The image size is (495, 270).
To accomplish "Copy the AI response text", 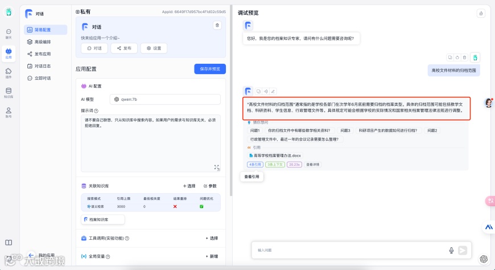I will 258,91.
